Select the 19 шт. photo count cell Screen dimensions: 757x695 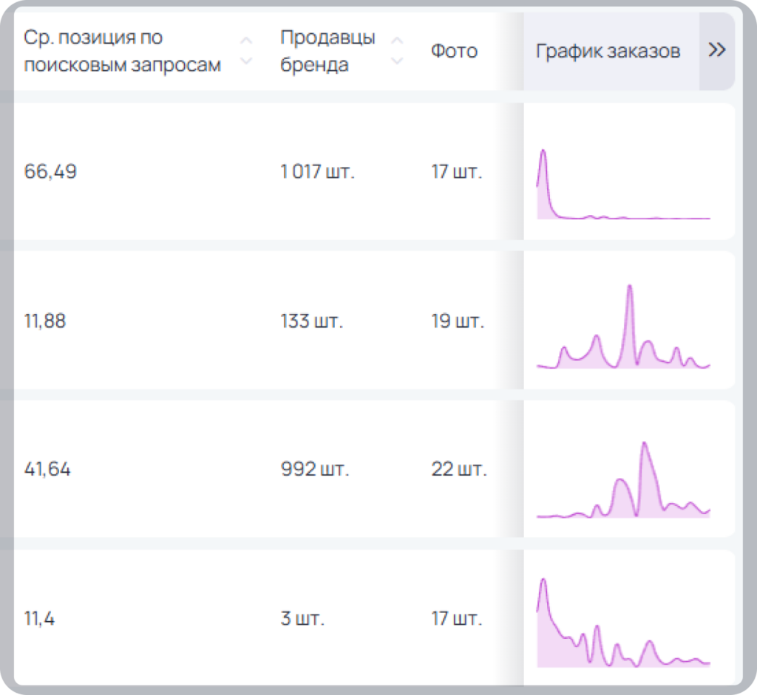(x=457, y=321)
